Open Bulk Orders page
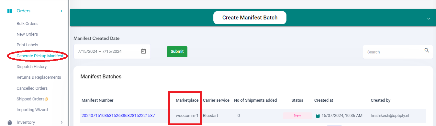 tap(27, 24)
